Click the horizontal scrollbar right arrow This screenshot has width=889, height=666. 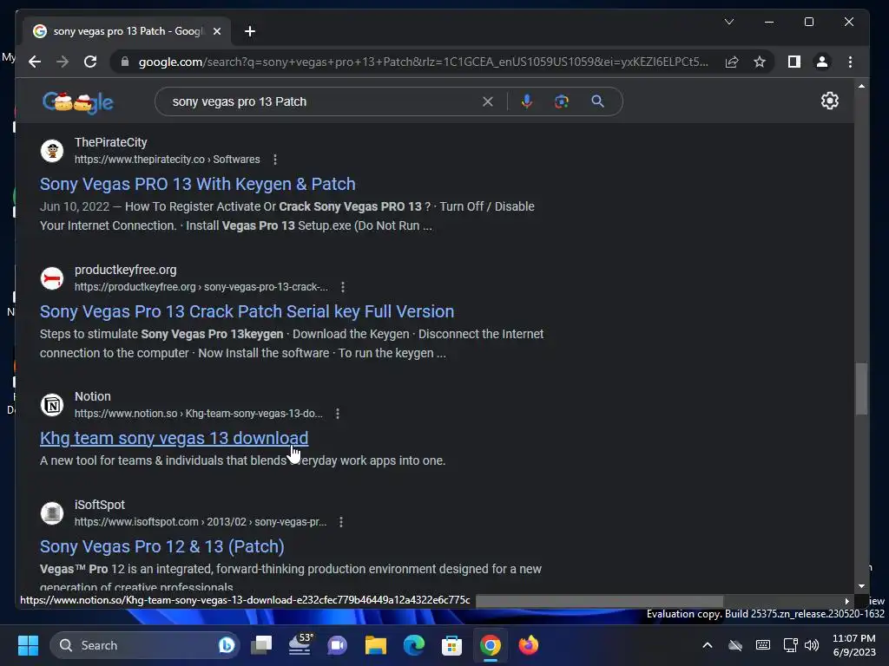(846, 601)
